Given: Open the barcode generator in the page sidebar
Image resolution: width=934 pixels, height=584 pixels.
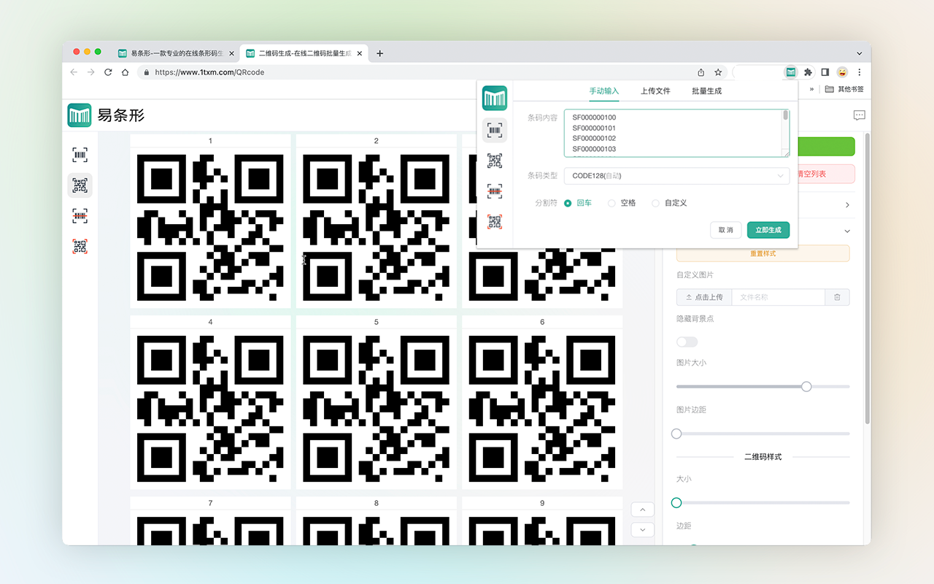Looking at the screenshot, I should [x=80, y=155].
